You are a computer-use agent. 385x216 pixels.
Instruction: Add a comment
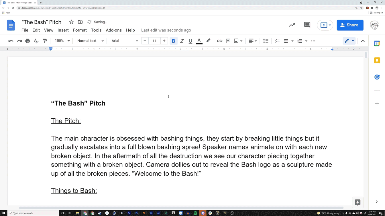click(228, 41)
